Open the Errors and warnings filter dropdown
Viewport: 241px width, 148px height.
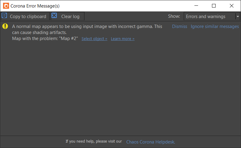211,16
